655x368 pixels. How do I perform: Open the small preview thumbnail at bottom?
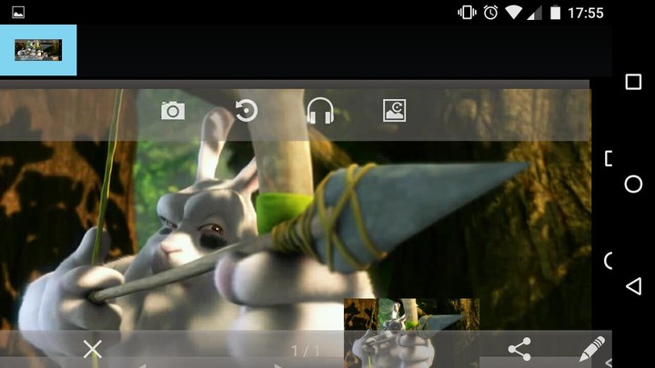click(411, 333)
